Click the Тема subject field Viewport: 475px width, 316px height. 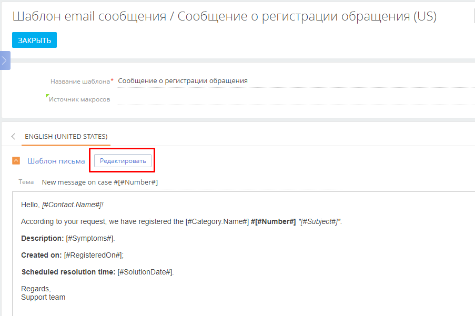tap(192, 182)
